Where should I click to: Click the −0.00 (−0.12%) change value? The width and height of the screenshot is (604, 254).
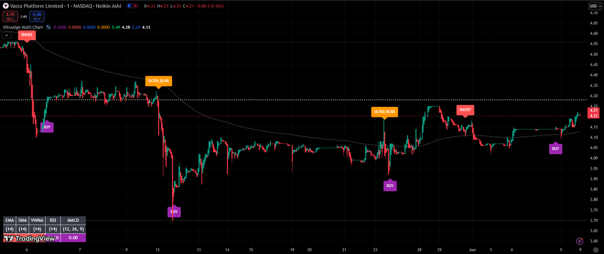(210, 6)
